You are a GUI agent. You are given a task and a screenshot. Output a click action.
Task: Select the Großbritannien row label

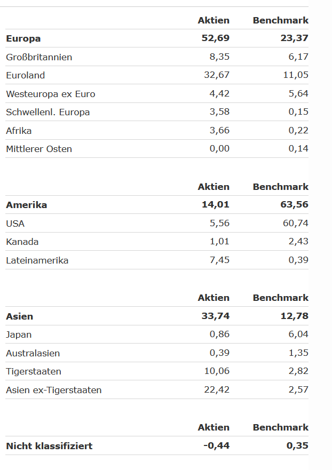tap(39, 57)
